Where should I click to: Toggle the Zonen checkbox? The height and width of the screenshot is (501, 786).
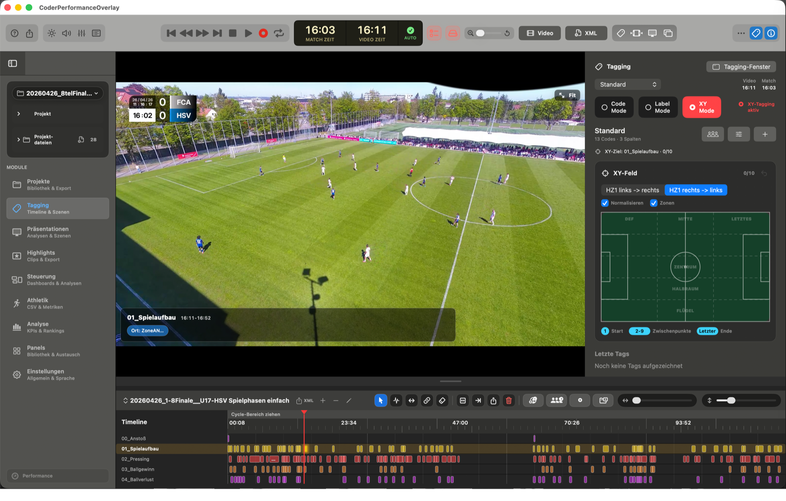pyautogui.click(x=654, y=203)
